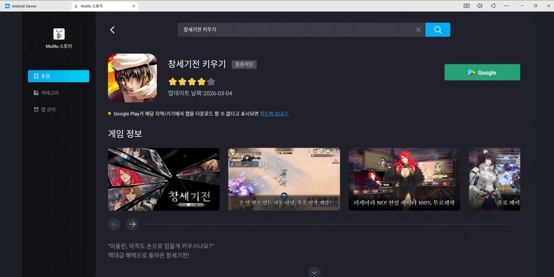Click the 업데이트 날짜:2026-03-04 text

[x=200, y=94]
